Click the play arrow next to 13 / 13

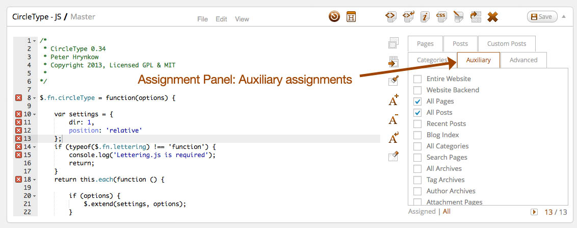click(534, 212)
